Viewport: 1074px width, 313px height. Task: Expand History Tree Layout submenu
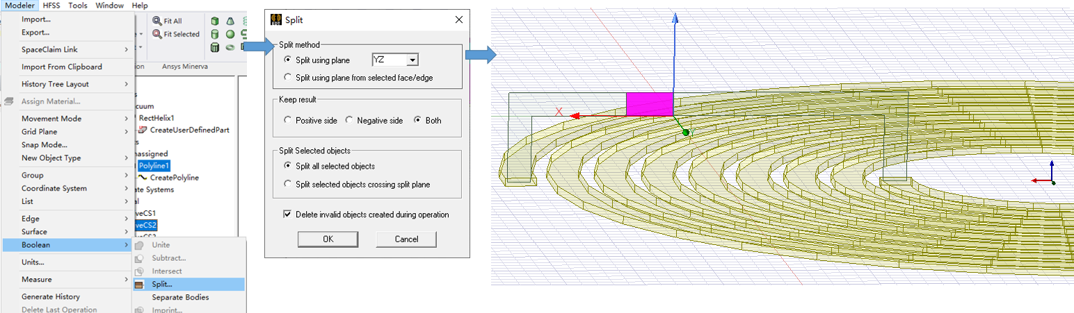[x=67, y=84]
